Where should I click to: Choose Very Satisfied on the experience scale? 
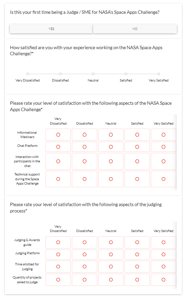(159, 74)
